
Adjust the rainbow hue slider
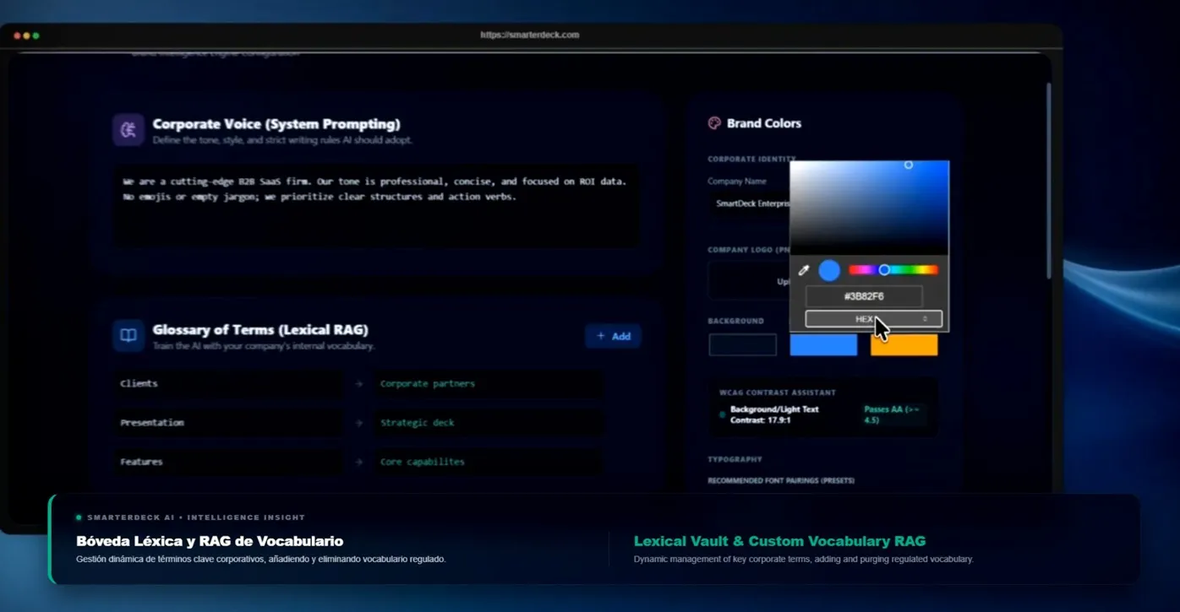(x=893, y=270)
